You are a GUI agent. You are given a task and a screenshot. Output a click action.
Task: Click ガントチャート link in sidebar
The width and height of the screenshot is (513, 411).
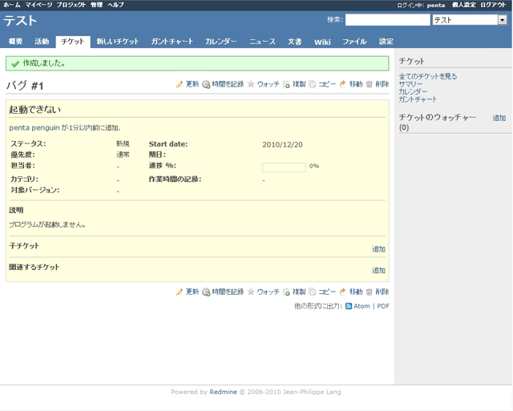click(x=418, y=99)
